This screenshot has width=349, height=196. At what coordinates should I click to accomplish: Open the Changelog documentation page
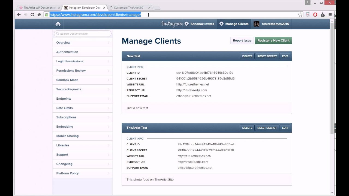click(83, 164)
